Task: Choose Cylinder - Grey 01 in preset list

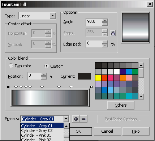Action: pyautogui.click(x=42, y=126)
